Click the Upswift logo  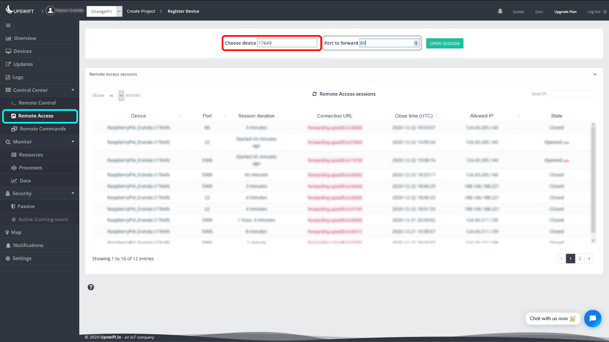click(x=20, y=10)
